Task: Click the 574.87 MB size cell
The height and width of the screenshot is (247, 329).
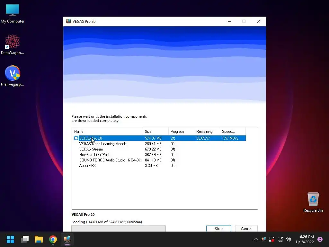Action: pyautogui.click(x=153, y=138)
